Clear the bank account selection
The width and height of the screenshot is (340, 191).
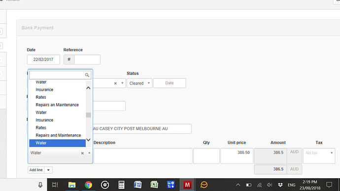(x=115, y=83)
